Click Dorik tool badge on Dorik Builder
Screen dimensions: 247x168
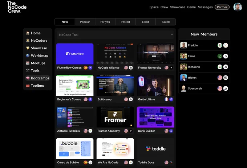click(x=171, y=131)
